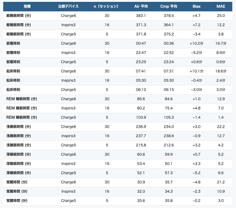Select the last 覚醒時間 (分) row label
The height and width of the screenshot is (208, 236).
(x=17, y=201)
